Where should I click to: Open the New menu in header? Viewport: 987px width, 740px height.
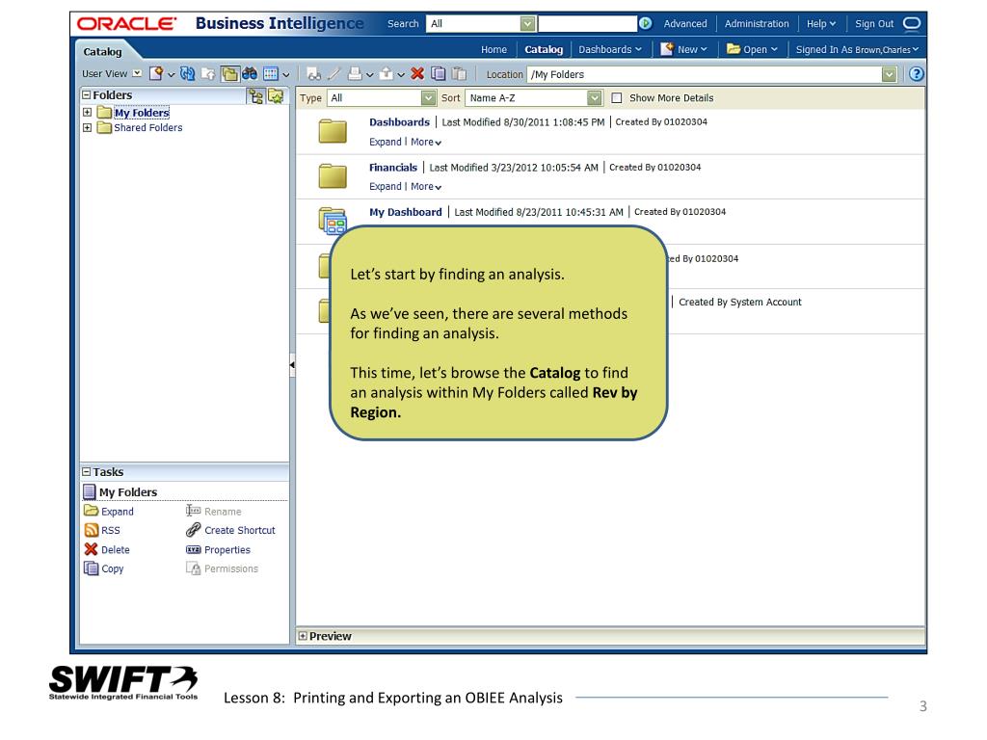click(684, 50)
